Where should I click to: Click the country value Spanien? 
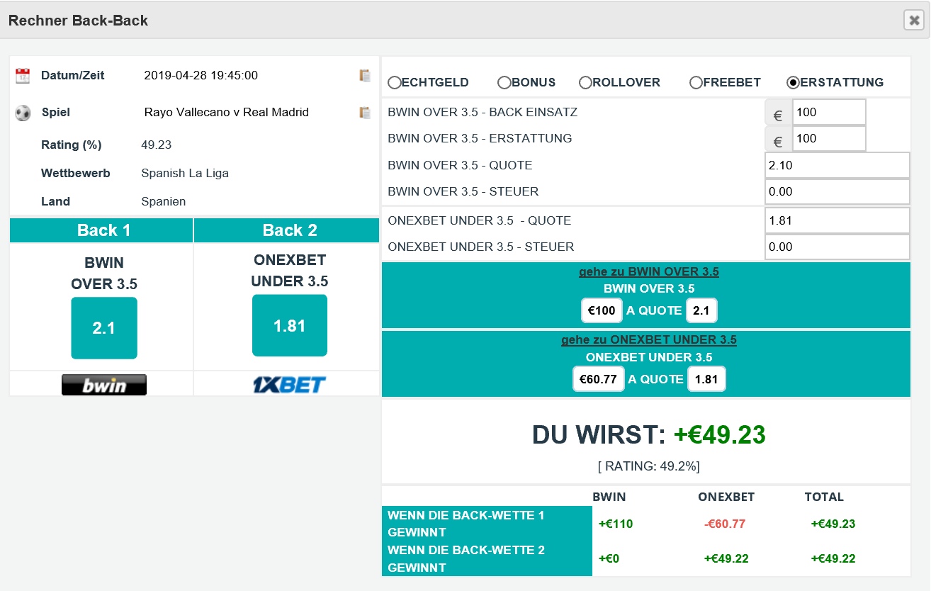coord(164,201)
